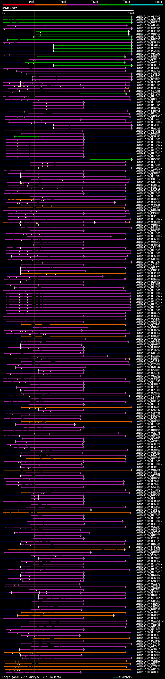The height and width of the screenshot is (679, 165).
Task: Open hit UniRef100_Q6JA03
Action: point(148,17)
